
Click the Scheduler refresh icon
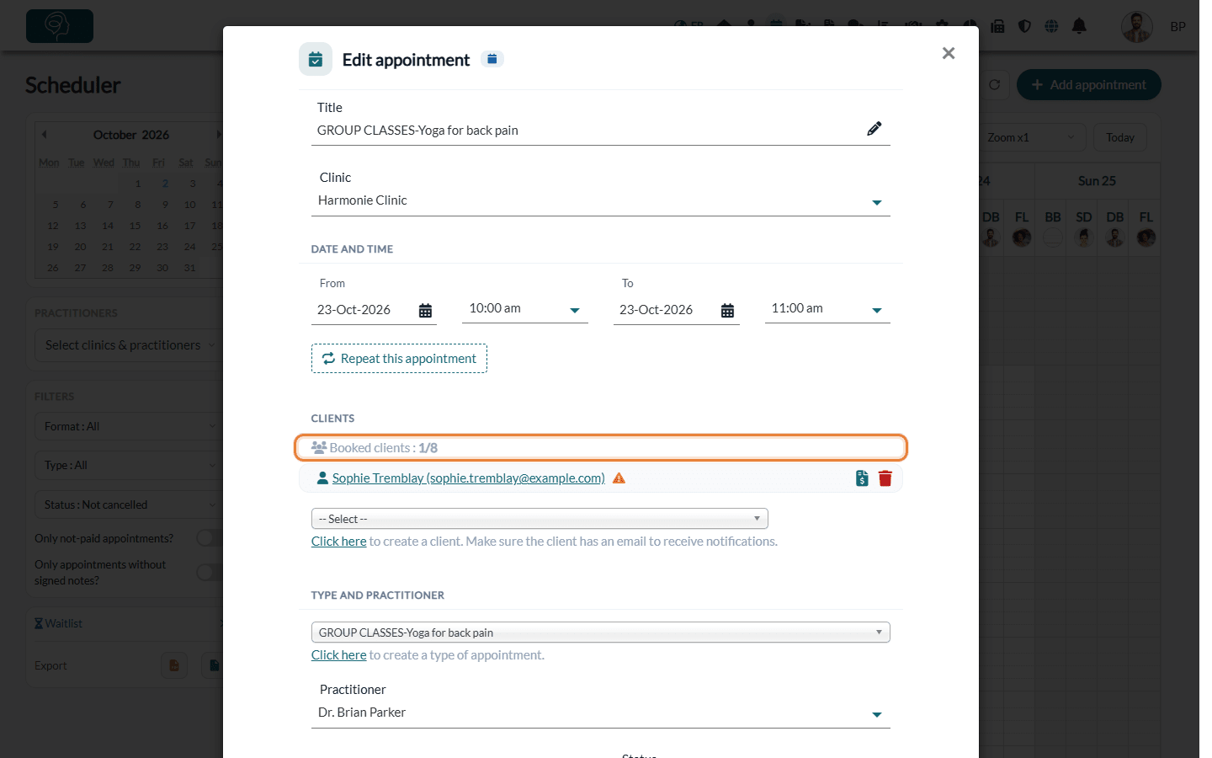click(x=994, y=85)
